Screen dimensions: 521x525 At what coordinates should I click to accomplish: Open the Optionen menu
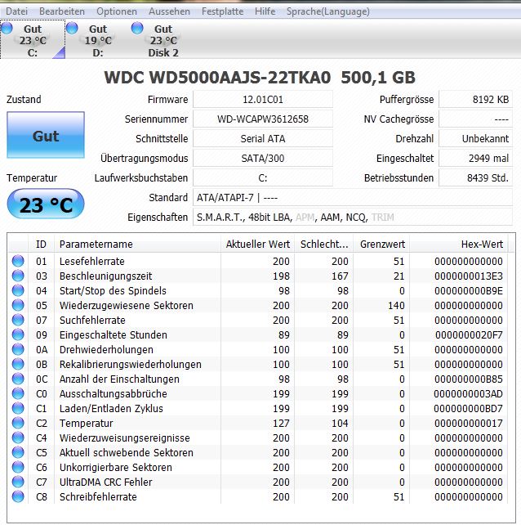point(117,11)
